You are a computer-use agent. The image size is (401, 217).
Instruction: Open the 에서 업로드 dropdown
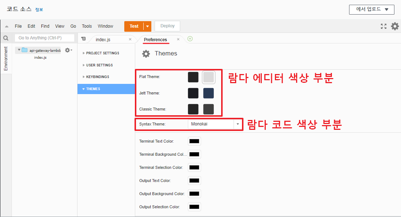tap(372, 9)
